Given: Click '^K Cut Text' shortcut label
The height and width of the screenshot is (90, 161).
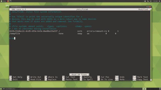Looking at the screenshot, I should 69,77.
